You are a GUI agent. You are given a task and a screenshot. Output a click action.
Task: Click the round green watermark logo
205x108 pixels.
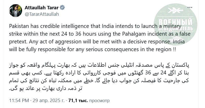175,26
